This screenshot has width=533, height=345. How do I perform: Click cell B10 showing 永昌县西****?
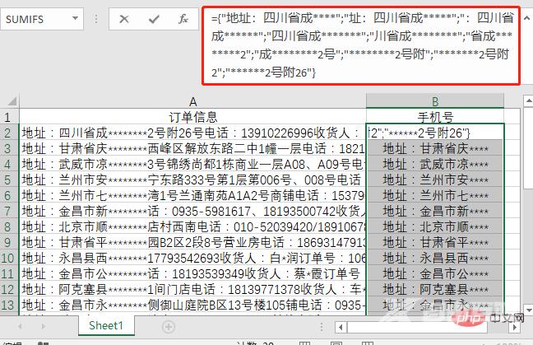point(435,258)
